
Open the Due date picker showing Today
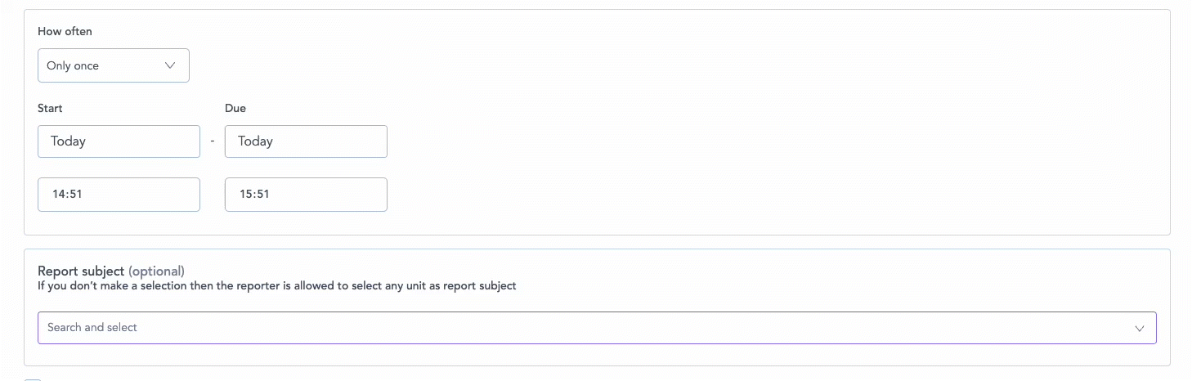tap(306, 141)
